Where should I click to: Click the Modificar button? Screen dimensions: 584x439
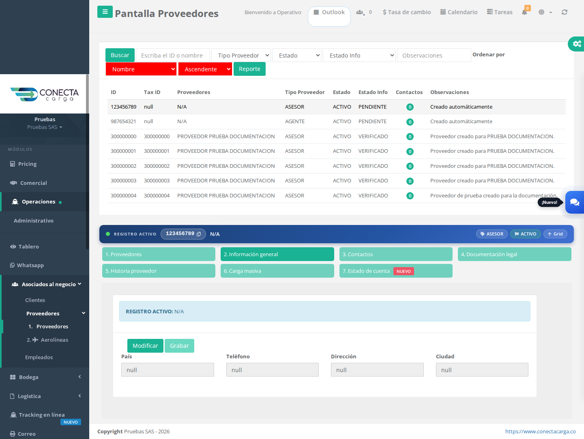coord(145,346)
